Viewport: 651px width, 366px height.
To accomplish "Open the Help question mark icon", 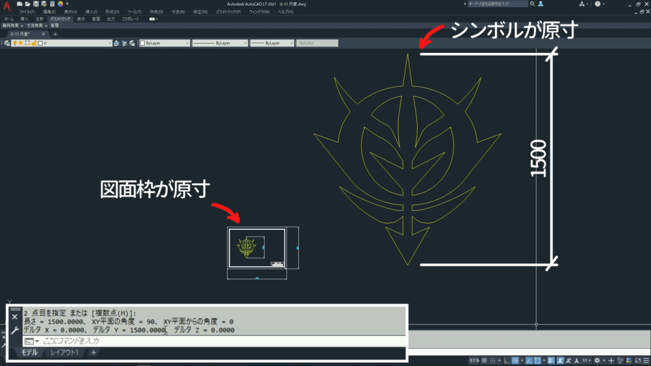I will click(598, 4).
